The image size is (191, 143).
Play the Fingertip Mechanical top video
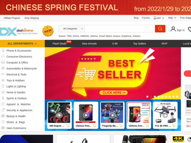point(112,115)
